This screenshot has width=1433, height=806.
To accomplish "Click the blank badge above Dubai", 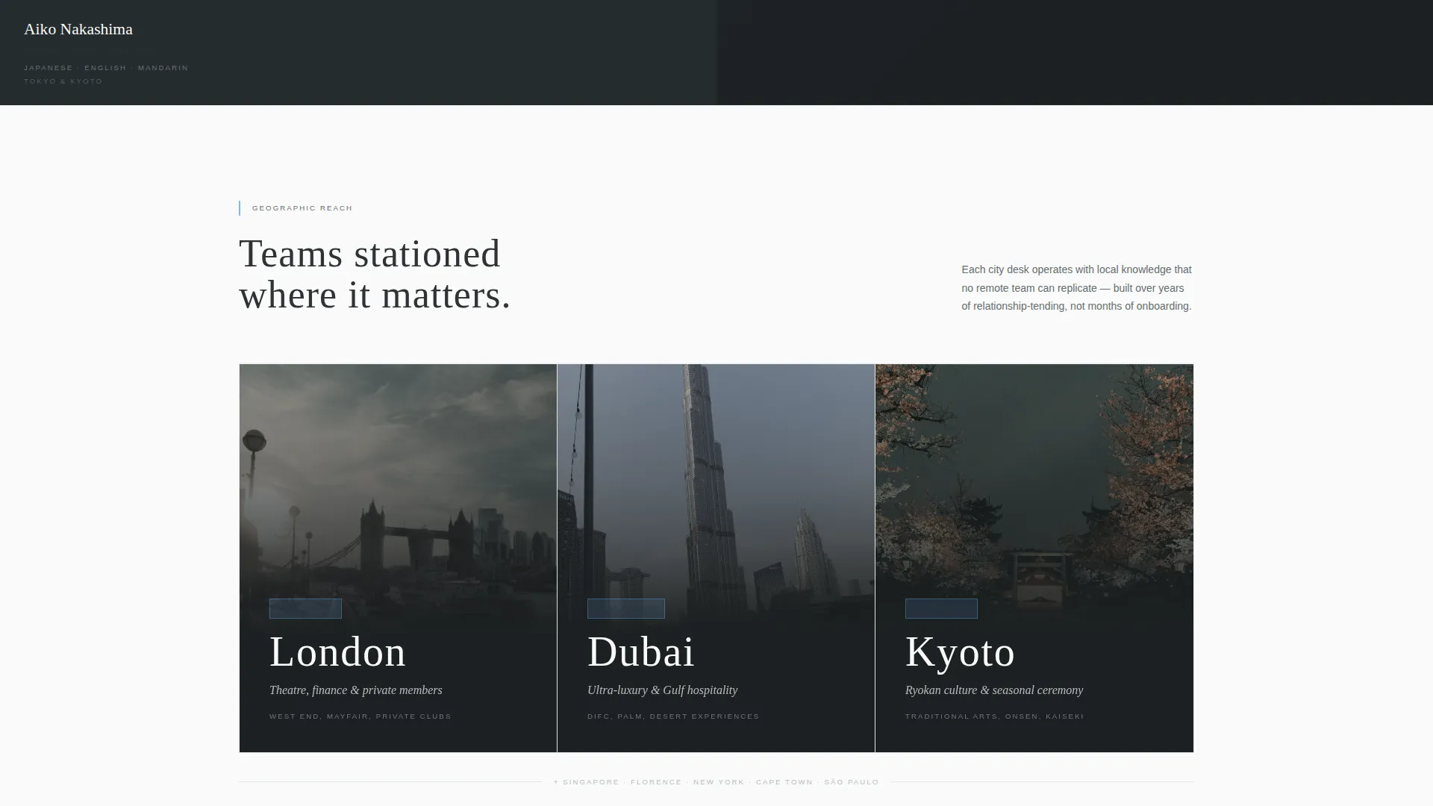I will [x=625, y=608].
